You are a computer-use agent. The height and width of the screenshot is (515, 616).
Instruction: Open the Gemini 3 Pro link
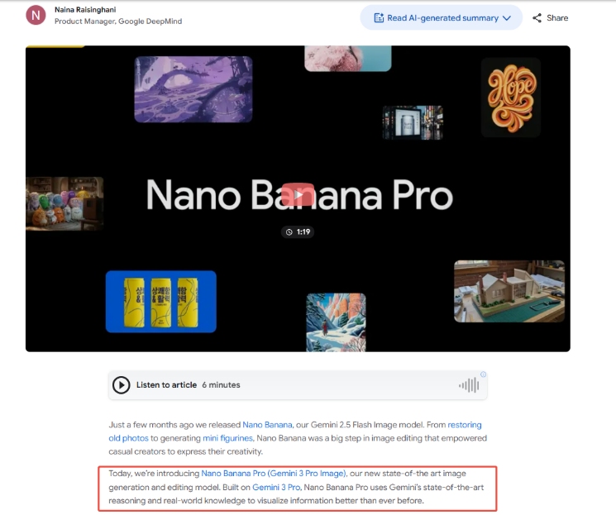point(276,487)
